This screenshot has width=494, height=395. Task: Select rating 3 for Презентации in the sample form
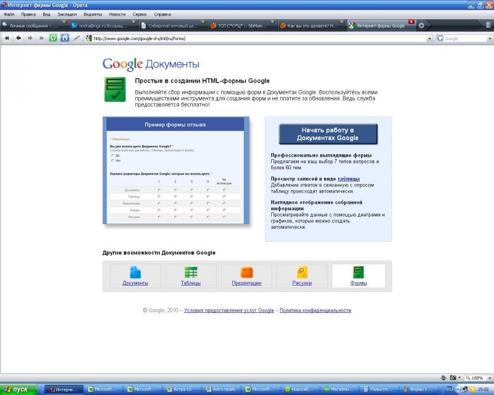[x=192, y=203]
